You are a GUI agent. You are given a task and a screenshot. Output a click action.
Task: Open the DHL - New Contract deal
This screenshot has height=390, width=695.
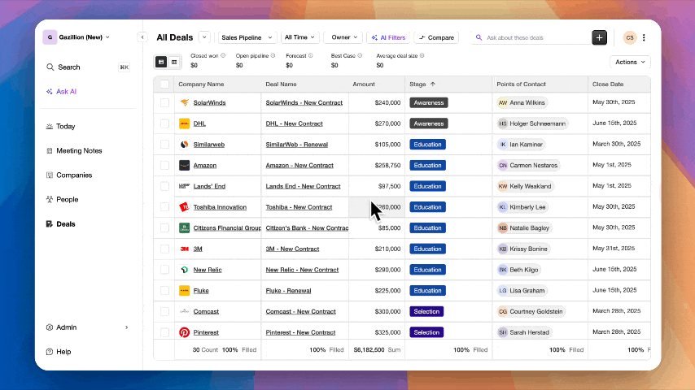coord(295,123)
